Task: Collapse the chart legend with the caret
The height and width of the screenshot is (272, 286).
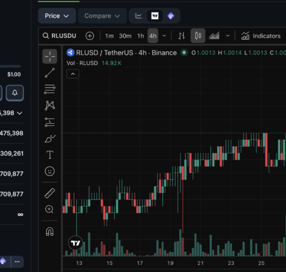Action: tap(73, 74)
